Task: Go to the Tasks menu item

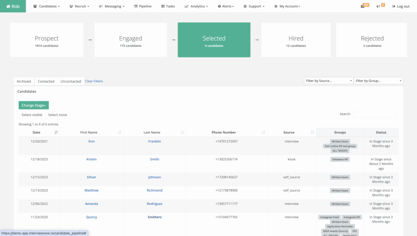Action: click(168, 7)
